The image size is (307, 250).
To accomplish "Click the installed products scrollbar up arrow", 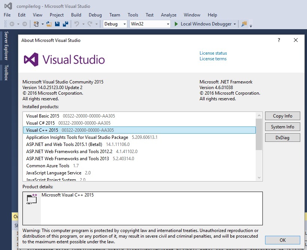I will tap(259, 116).
